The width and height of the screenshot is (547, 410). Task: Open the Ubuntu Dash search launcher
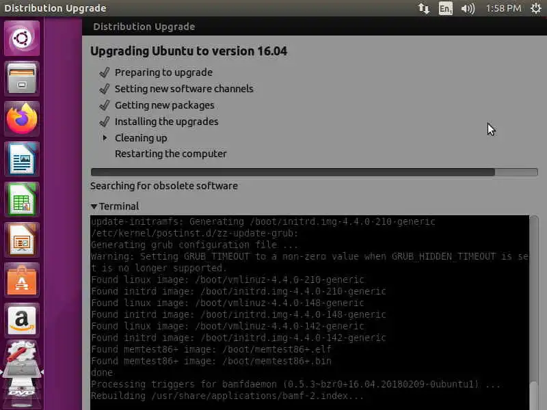(x=22, y=38)
